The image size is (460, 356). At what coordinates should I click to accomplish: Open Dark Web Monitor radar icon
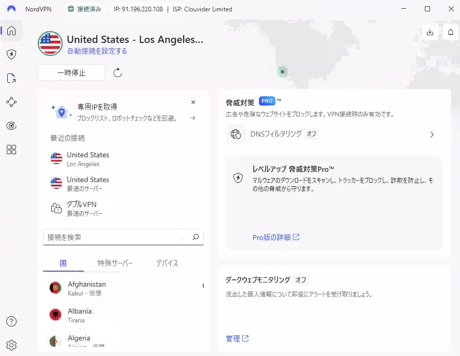tap(11, 126)
